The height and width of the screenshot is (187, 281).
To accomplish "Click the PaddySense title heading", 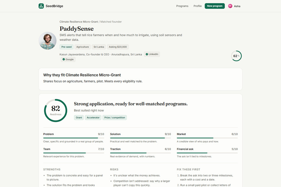I will coord(76,29).
